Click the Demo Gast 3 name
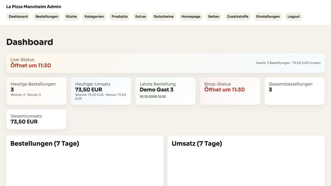331x186 pixels. (x=156, y=90)
